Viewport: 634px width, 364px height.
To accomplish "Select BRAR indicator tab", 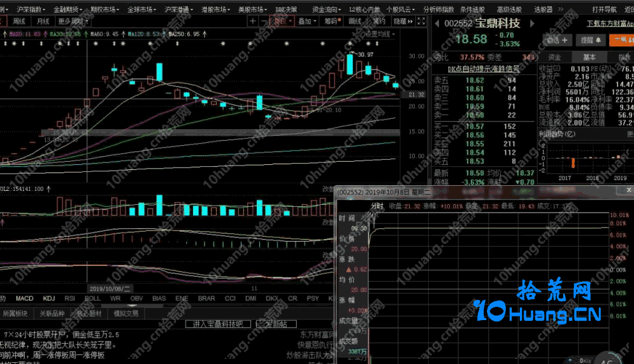I will pos(206,298).
